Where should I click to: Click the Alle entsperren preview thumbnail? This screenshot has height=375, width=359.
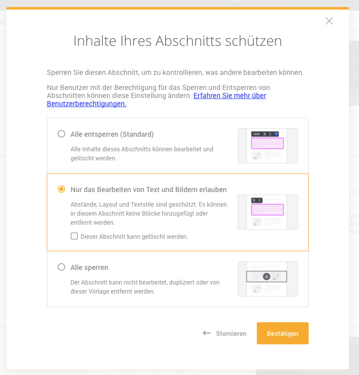268,146
